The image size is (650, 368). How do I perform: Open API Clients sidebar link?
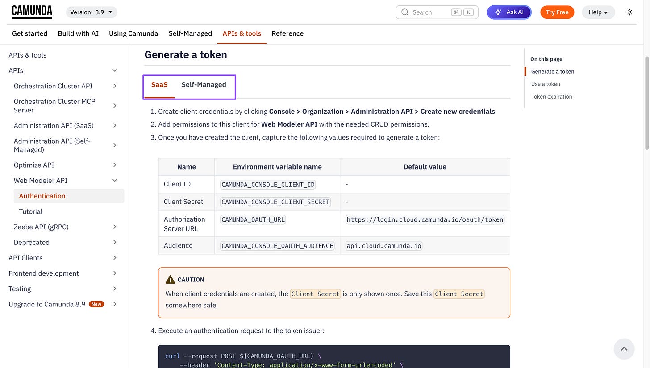[x=26, y=258]
